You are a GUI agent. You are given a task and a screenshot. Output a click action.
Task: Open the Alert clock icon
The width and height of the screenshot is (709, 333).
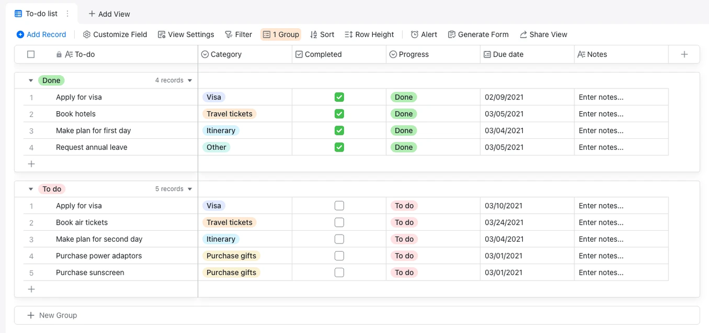point(414,34)
